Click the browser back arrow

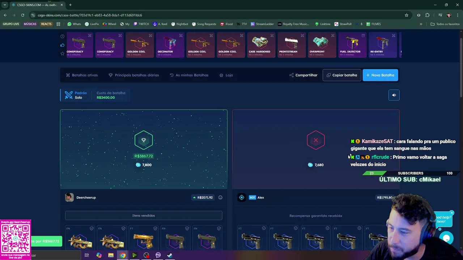click(5, 15)
